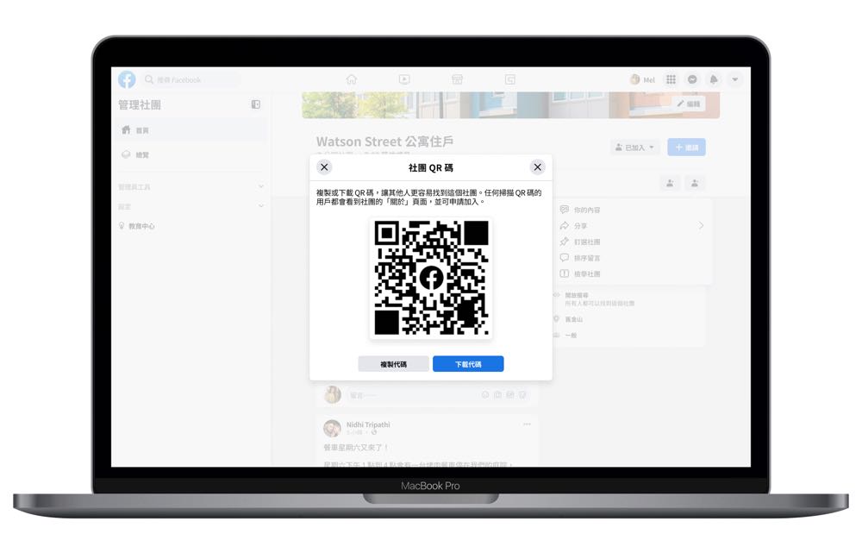Collapse the 管理社團 sidebar panel icon
Screen dimensions: 862x534
(x=256, y=104)
